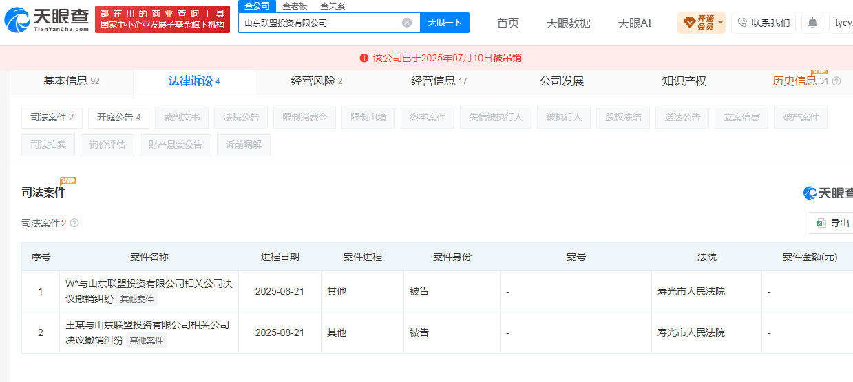Click 寿光市人民法院 in row 2
This screenshot has width=853, height=382.
click(691, 333)
